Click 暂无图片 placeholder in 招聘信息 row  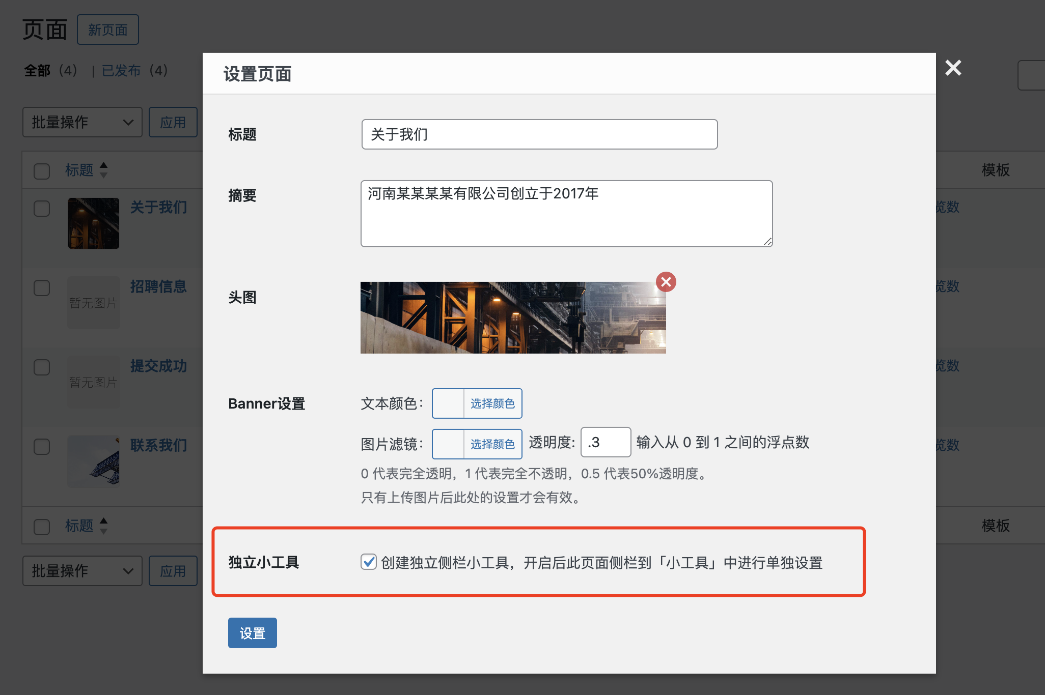pyautogui.click(x=94, y=303)
